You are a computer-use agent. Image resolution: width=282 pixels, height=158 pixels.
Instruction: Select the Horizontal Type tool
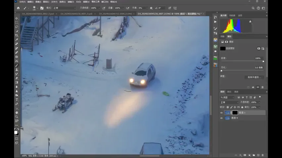17,100
